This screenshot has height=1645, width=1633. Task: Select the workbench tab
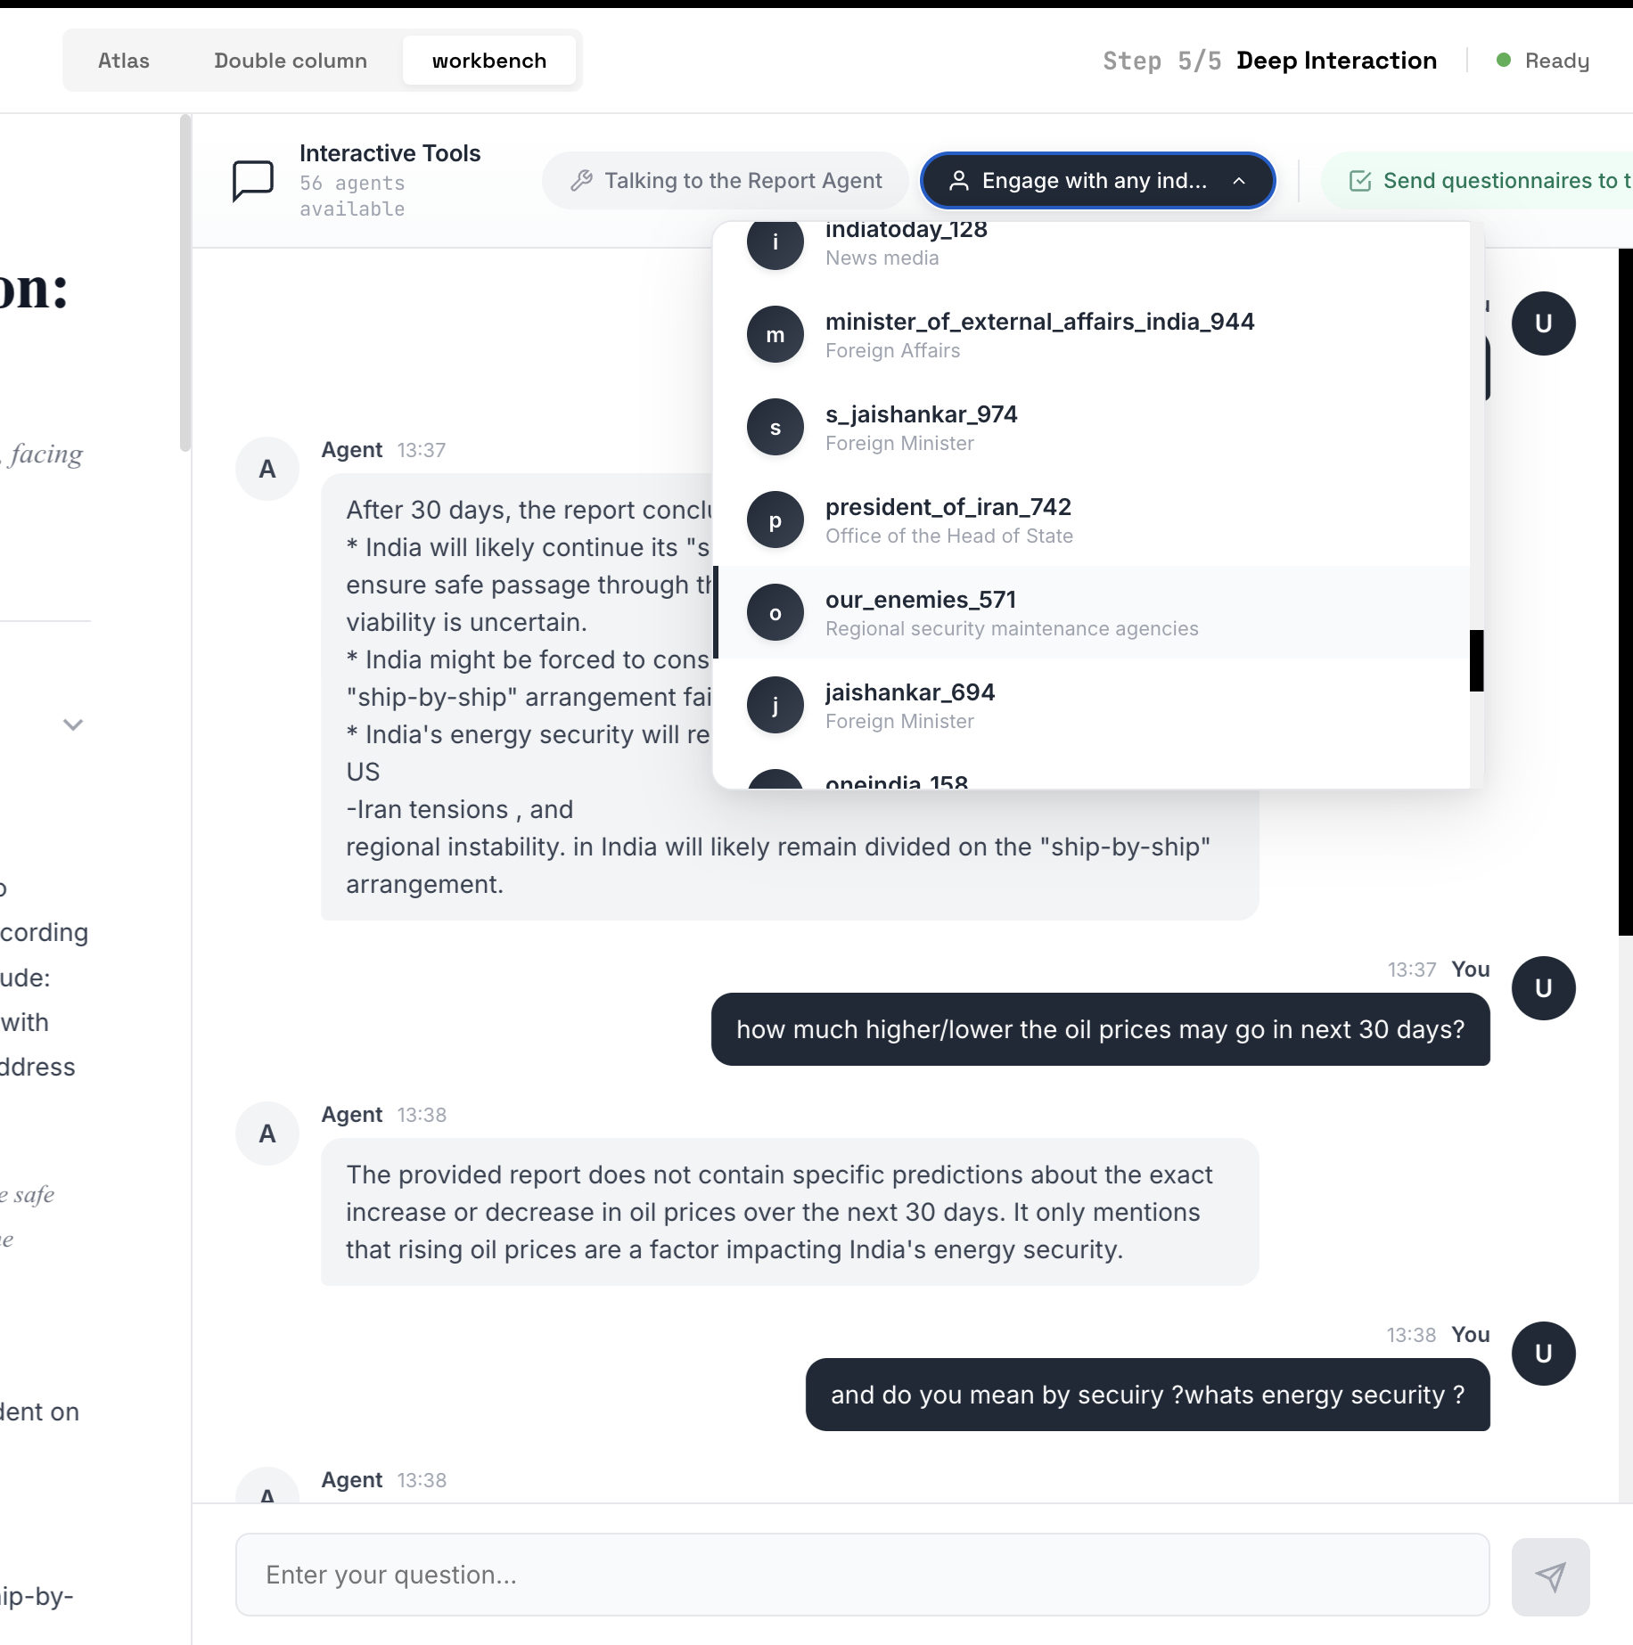point(489,60)
